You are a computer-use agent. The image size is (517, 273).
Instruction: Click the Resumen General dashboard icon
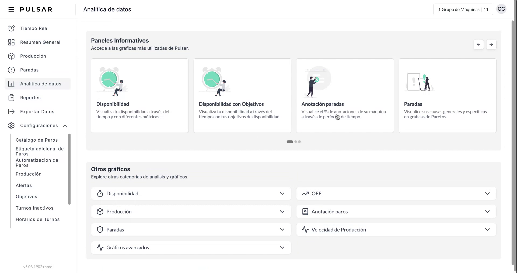click(11, 42)
